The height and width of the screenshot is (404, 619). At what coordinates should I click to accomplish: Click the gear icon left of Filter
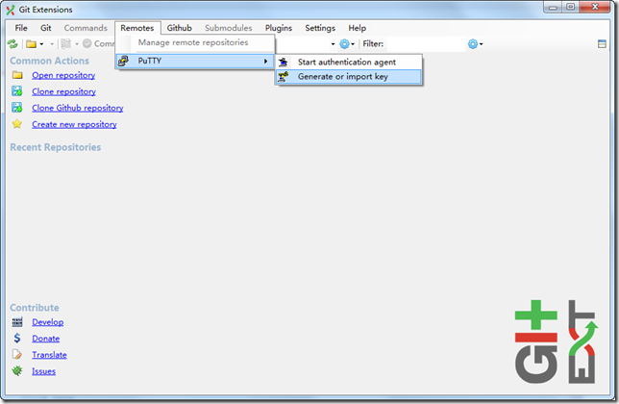(x=344, y=44)
